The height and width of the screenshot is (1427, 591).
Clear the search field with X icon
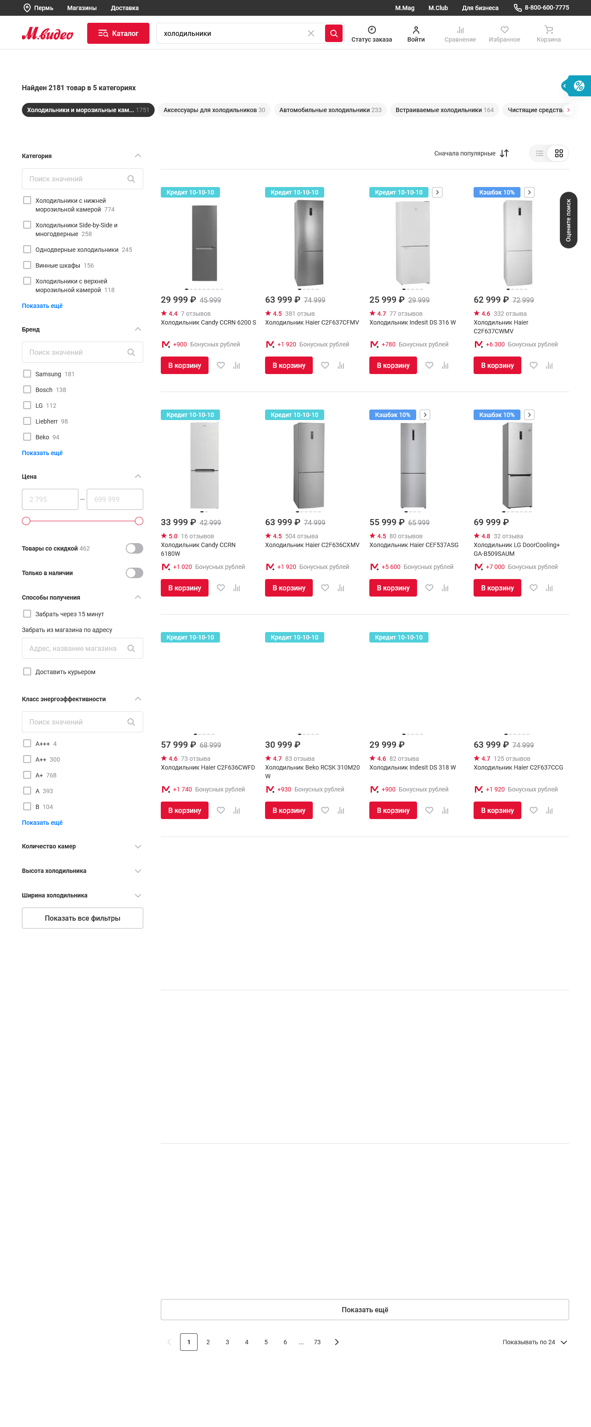click(311, 33)
